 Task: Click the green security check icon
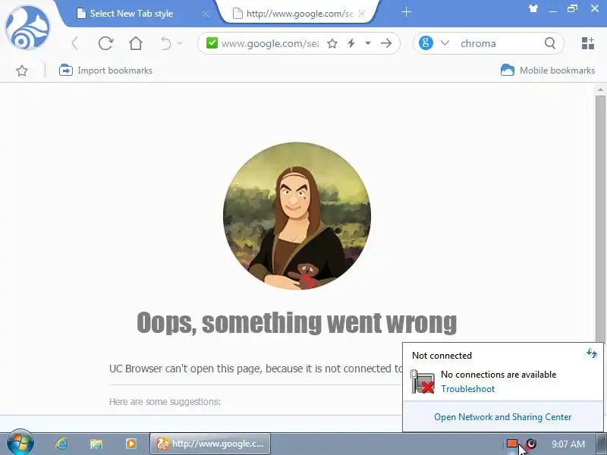pyautogui.click(x=212, y=43)
